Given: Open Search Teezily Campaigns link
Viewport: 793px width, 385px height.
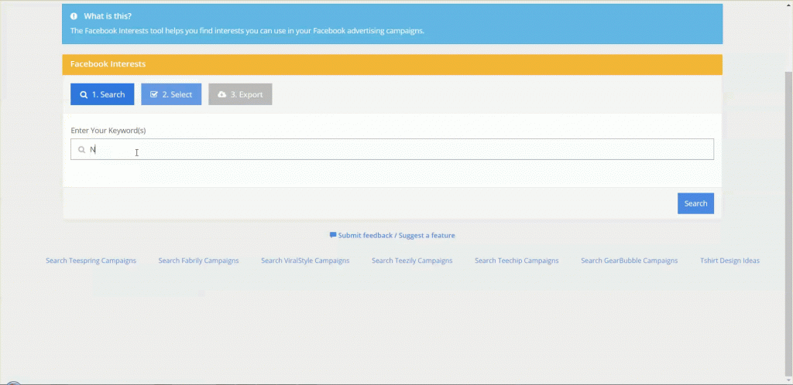Looking at the screenshot, I should 412,261.
